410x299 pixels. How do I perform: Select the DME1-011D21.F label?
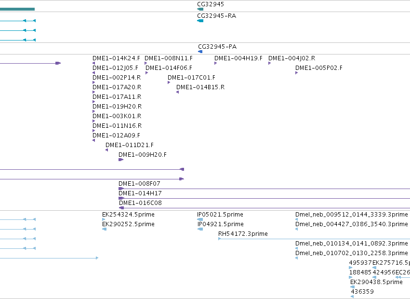click(x=130, y=145)
